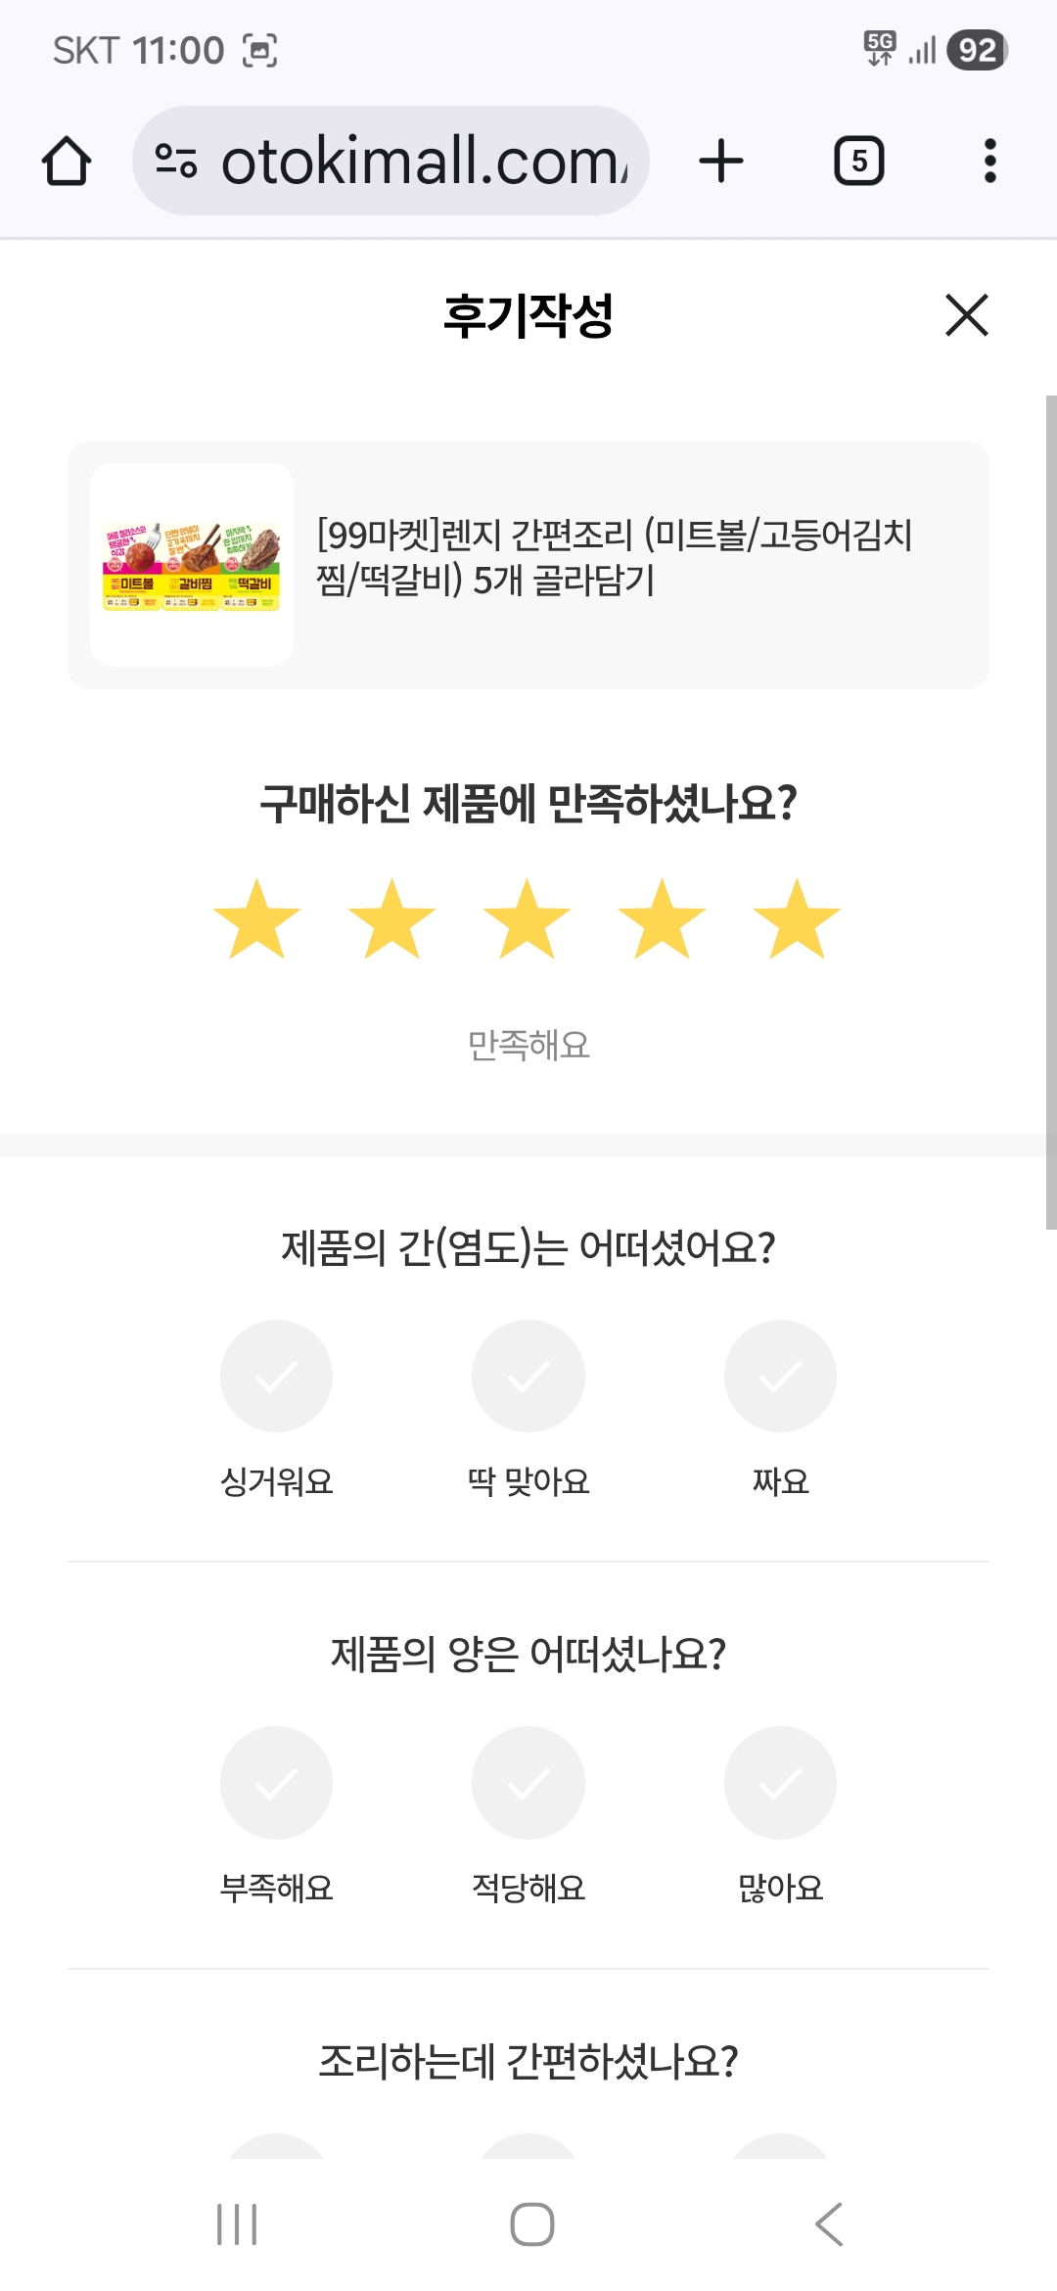The width and height of the screenshot is (1057, 2291).
Task: Tap the otokimall.com address bar
Action: point(421,162)
